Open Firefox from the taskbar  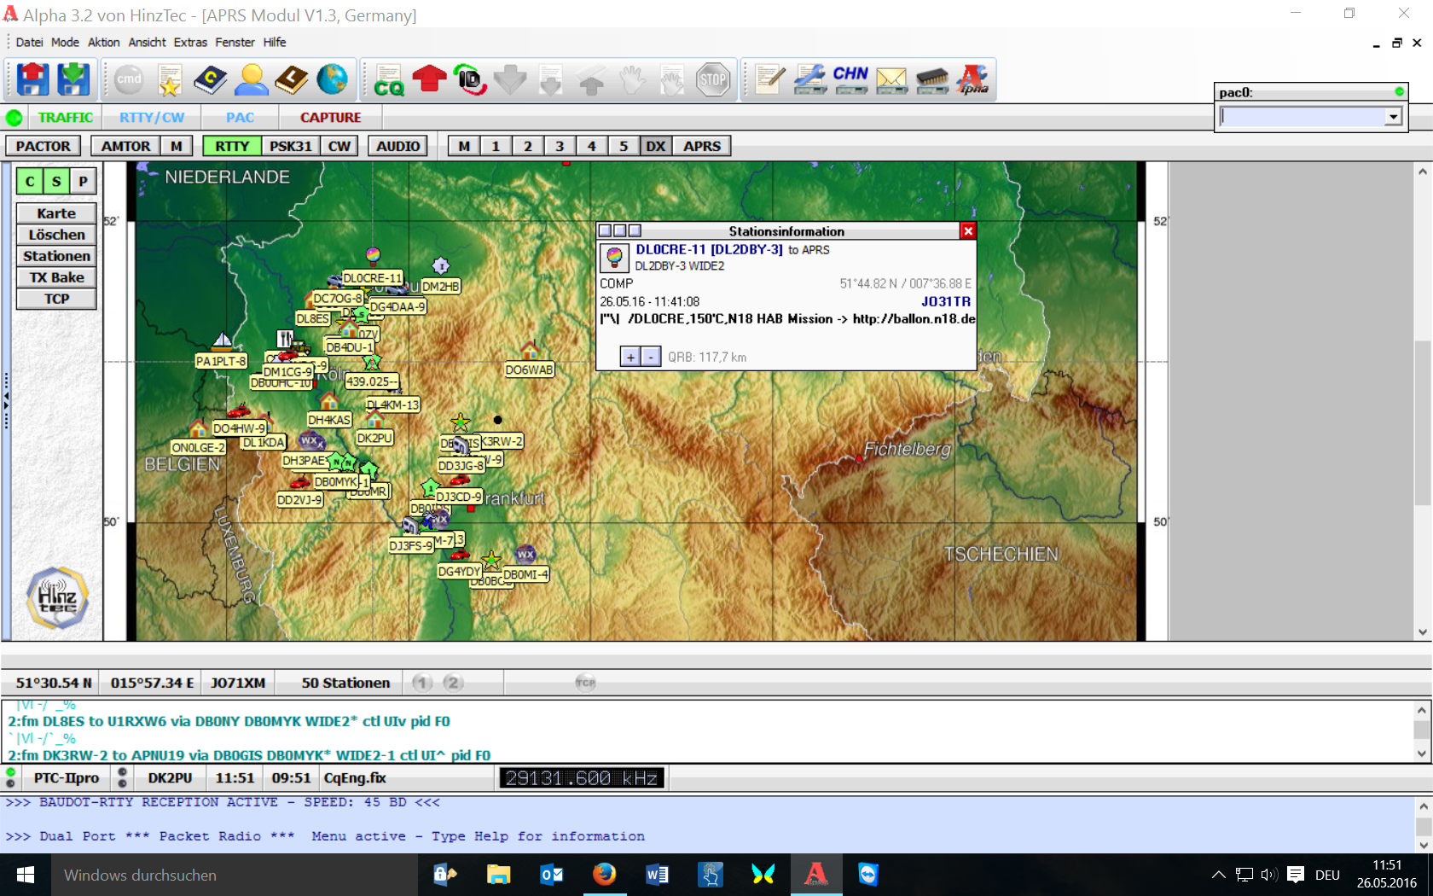pos(604,875)
